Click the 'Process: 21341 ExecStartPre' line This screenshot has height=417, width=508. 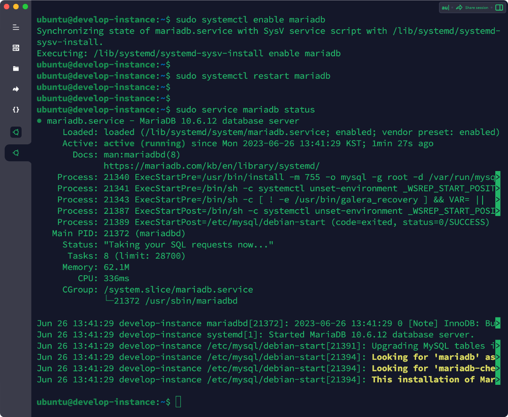[x=279, y=188]
